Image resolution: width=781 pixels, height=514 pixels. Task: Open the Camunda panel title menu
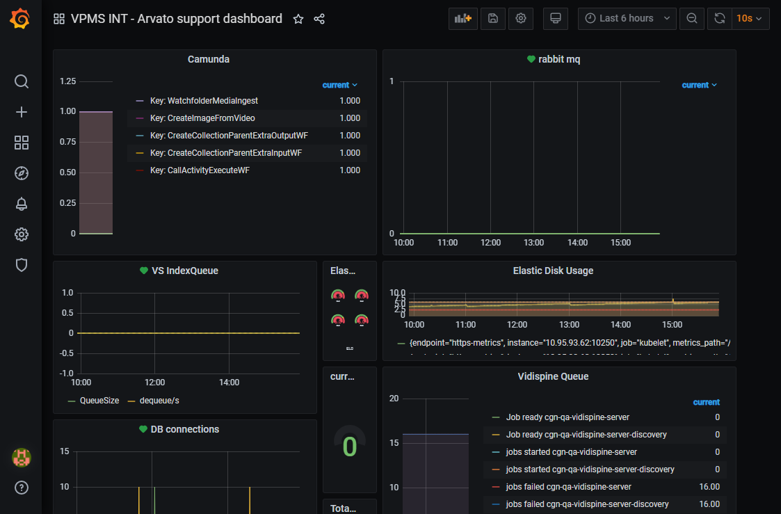209,59
